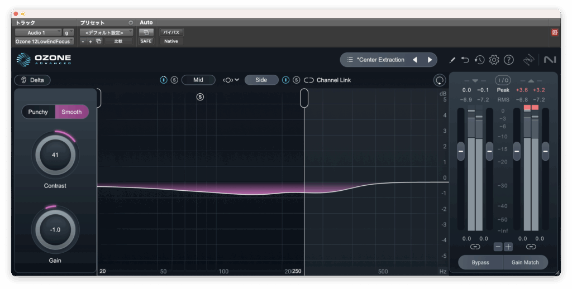
Task: Click the undo arrow icon
Action: pyautogui.click(x=465, y=60)
